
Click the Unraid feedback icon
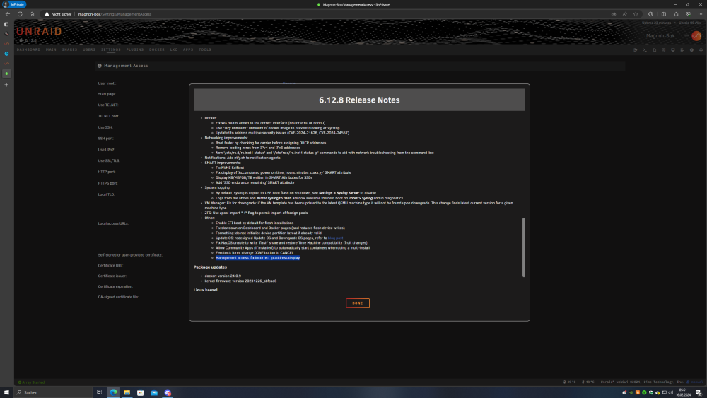pyautogui.click(x=663, y=50)
